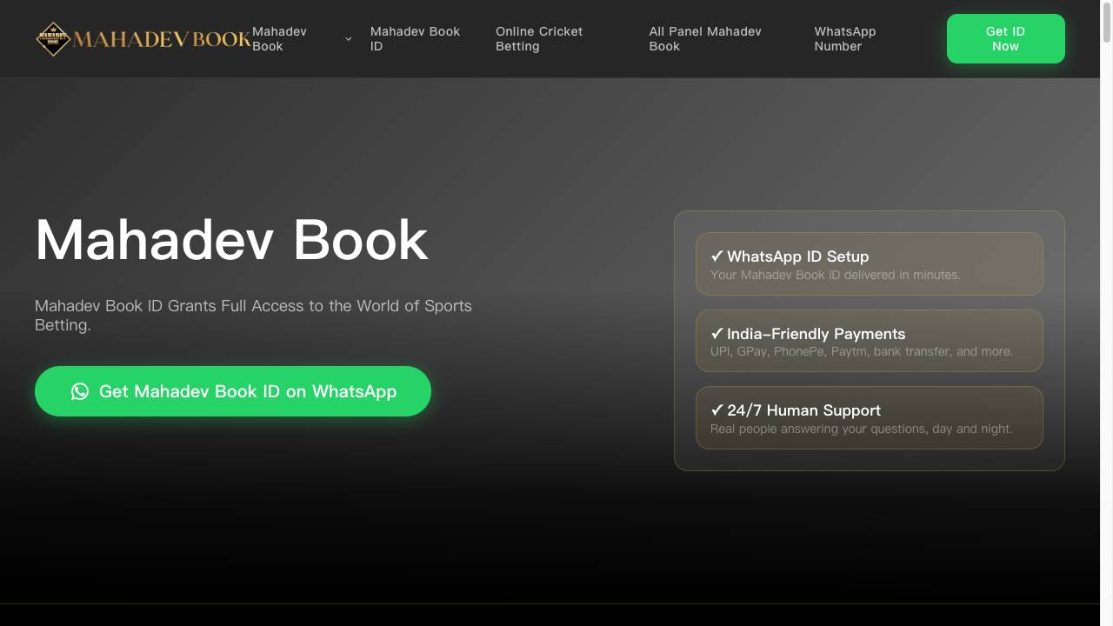Click the page vertical scrollbar thumb
Screen dimensions: 1113x626
click(x=1107, y=23)
